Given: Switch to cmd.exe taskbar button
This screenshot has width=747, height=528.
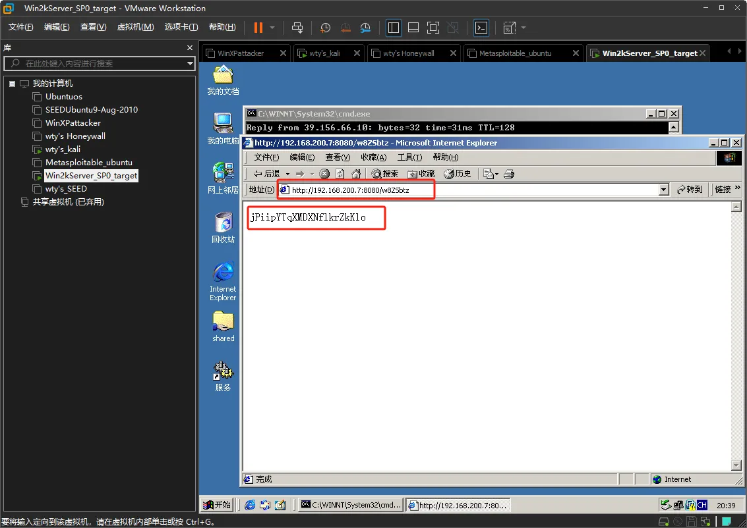Looking at the screenshot, I should click(351, 505).
